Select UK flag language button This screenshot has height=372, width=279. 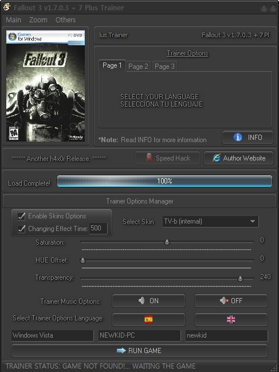(231, 320)
